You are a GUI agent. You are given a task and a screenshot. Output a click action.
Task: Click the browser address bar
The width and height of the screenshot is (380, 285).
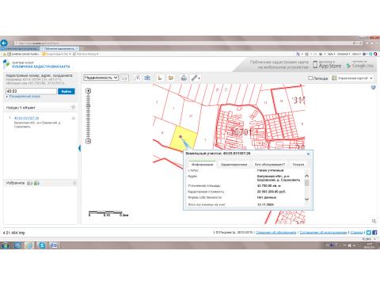pyautogui.click(x=184, y=43)
